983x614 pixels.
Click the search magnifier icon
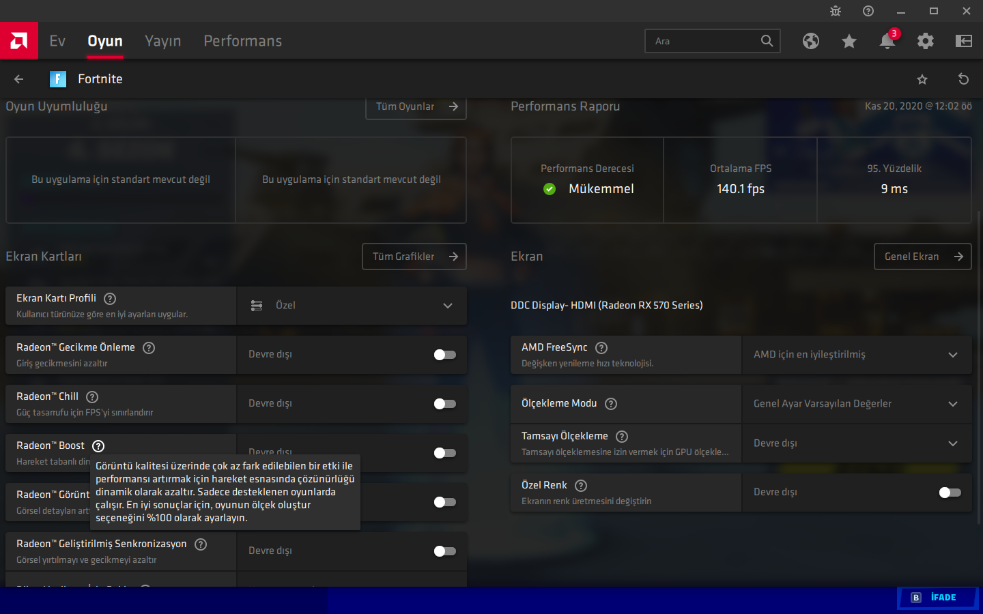tap(767, 41)
